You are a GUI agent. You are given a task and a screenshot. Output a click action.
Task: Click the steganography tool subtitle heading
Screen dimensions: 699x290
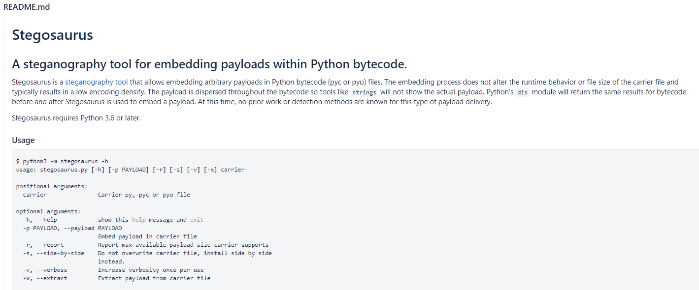pyautogui.click(x=209, y=64)
